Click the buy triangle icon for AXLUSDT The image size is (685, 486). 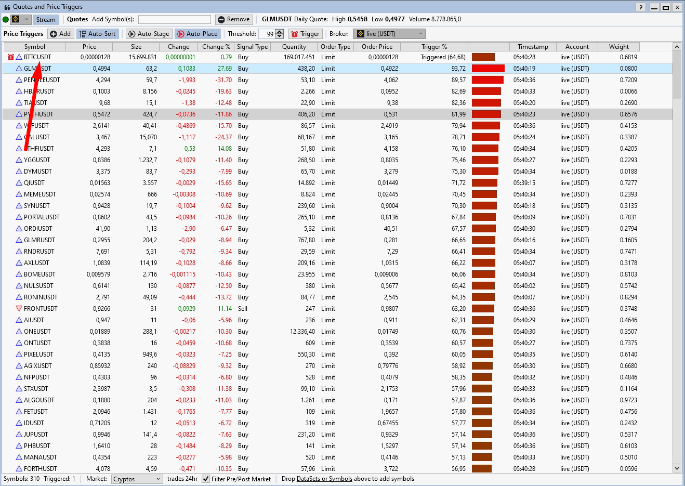(19, 263)
